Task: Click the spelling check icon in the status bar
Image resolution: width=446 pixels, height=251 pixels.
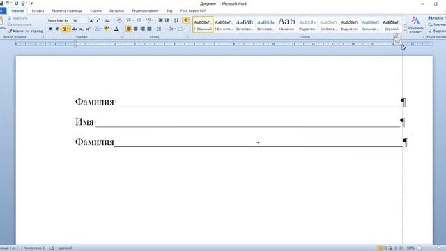Action: (x=52, y=248)
